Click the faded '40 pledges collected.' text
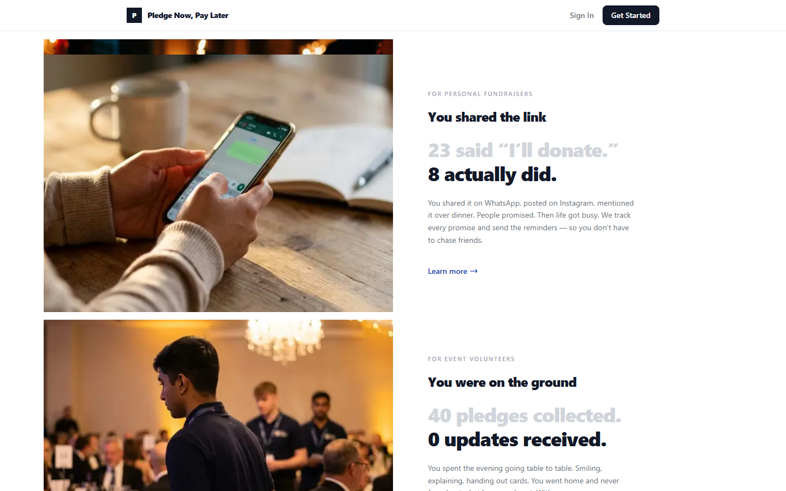 coord(525,416)
